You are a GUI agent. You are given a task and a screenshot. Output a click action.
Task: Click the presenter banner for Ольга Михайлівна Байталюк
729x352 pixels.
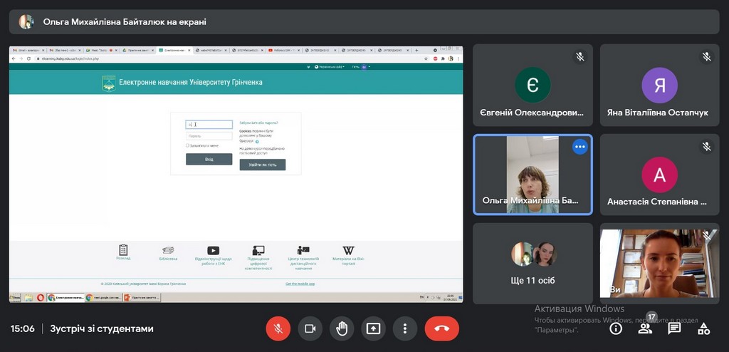(125, 22)
